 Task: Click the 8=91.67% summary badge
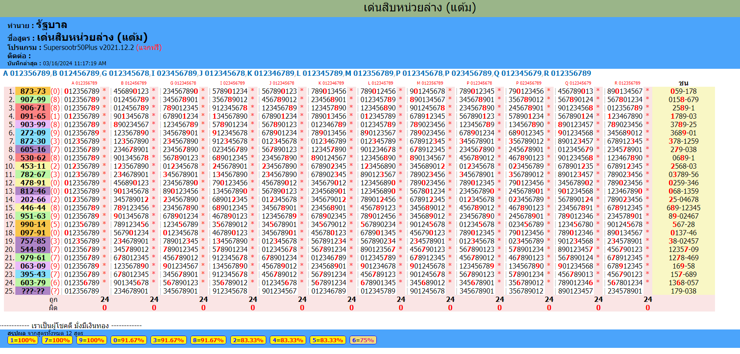coord(208,340)
